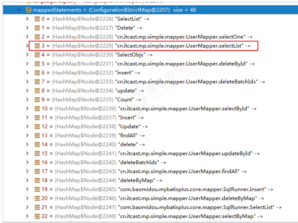298x223 pixels.
Task: Expand entry 2 UserMapper.selectOne
Action: [x=27, y=37]
